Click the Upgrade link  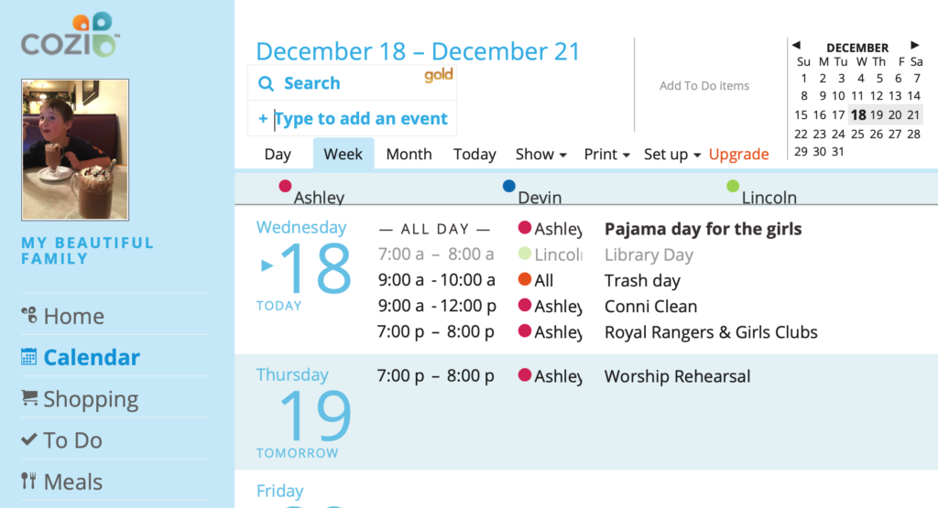(x=738, y=154)
